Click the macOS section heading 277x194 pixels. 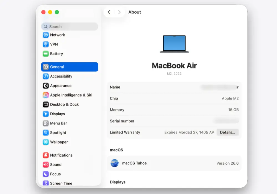(116, 150)
